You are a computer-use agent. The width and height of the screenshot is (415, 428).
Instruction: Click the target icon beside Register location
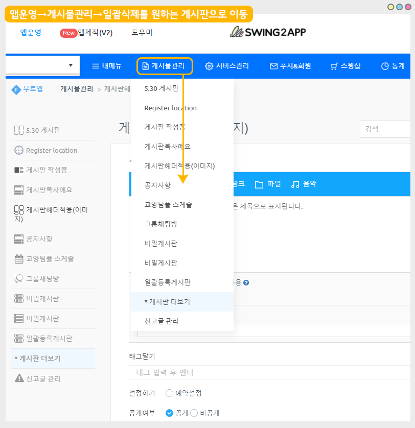19,150
